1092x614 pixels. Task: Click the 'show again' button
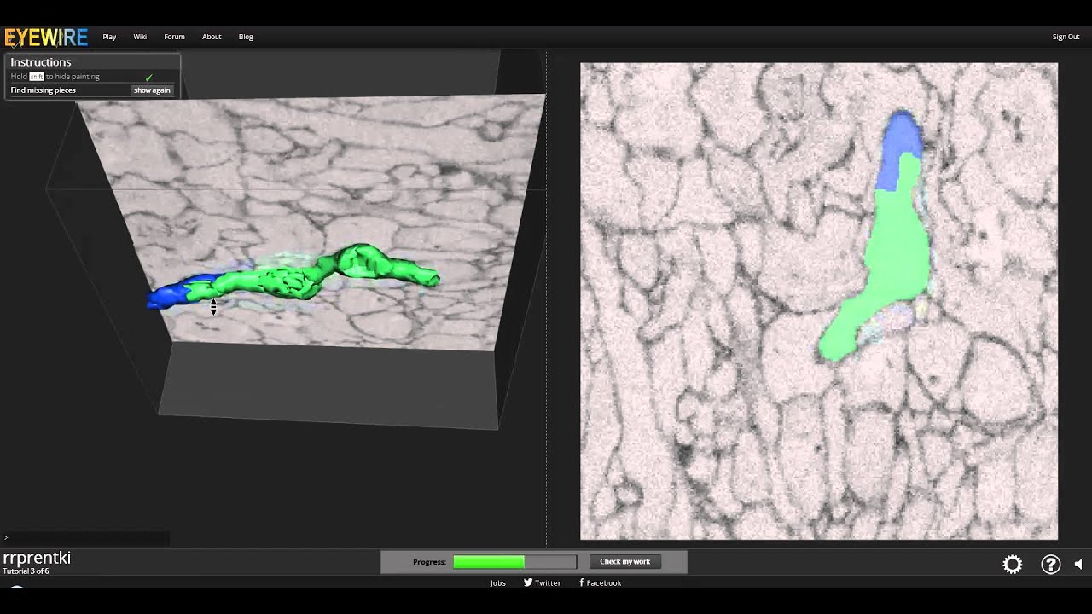click(152, 90)
